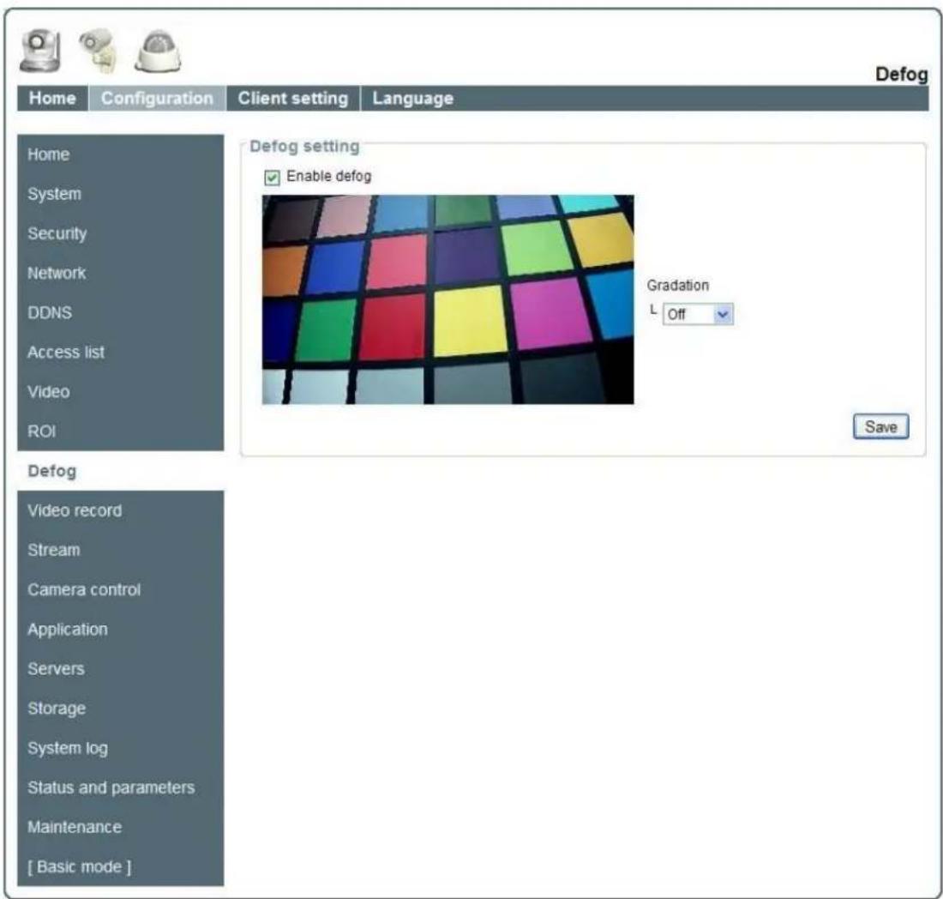Open System log page
The height and width of the screenshot is (899, 943).
click(x=120, y=748)
